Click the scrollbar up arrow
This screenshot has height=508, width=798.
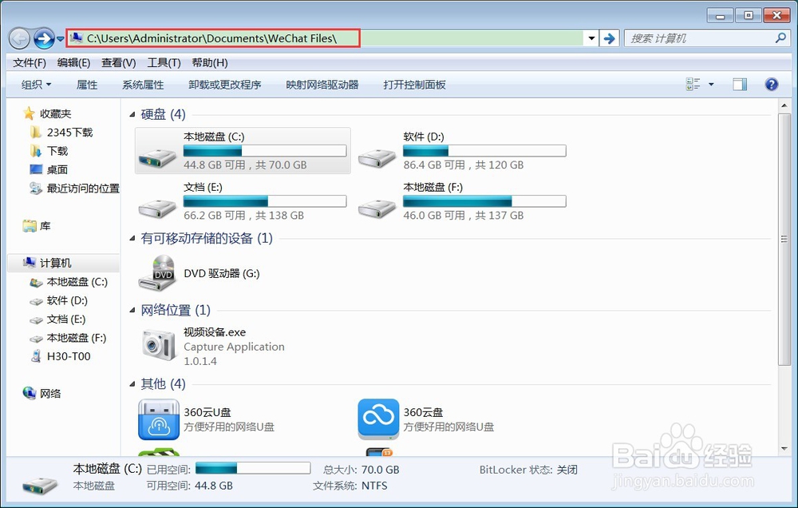click(784, 105)
